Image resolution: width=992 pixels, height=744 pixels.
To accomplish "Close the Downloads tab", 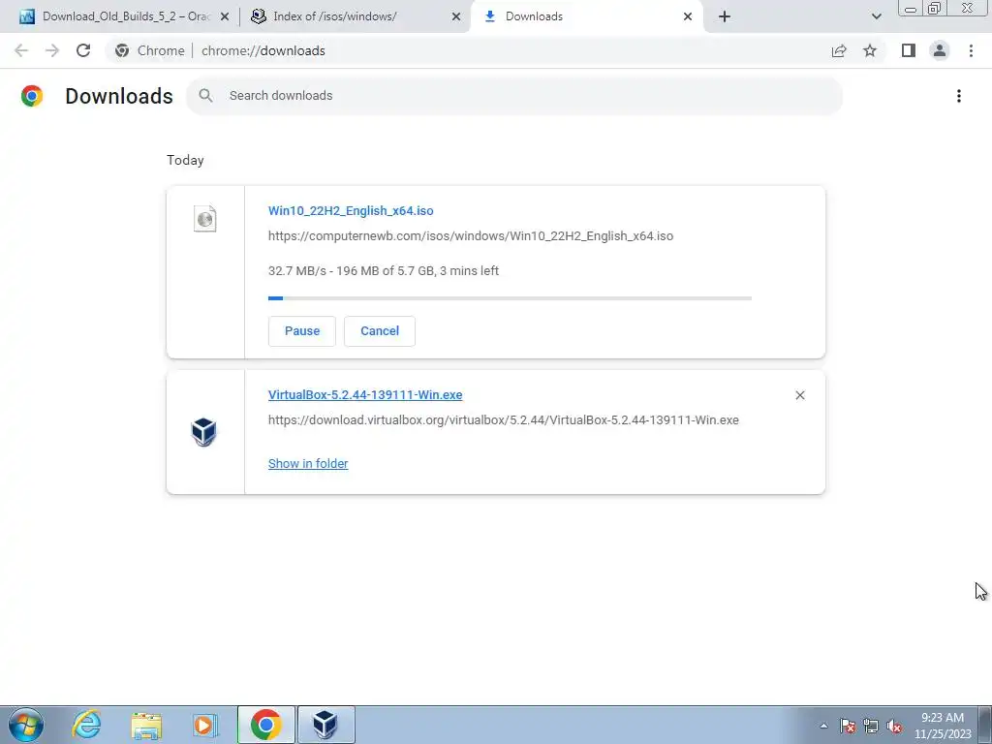I will tap(688, 16).
